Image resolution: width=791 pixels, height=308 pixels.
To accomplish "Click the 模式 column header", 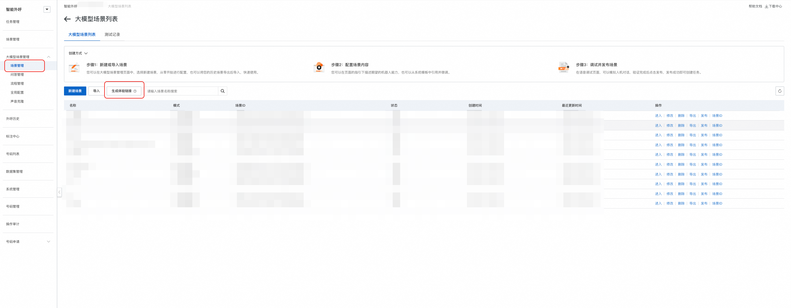I will 177,106.
